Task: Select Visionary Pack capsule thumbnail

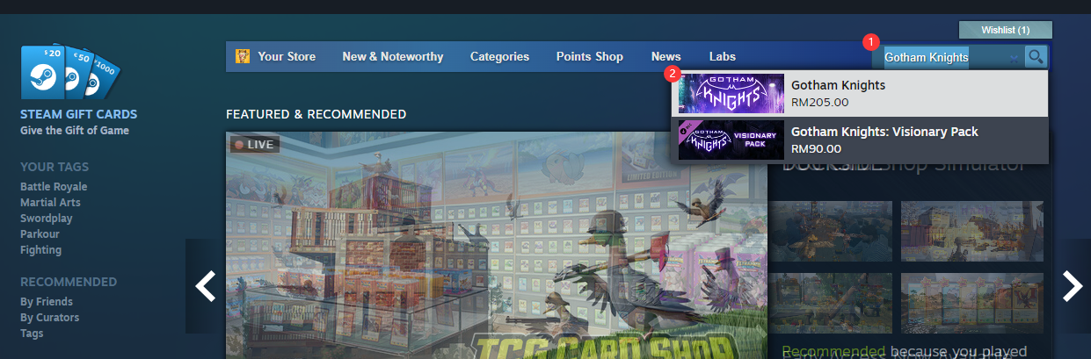Action: (728, 140)
